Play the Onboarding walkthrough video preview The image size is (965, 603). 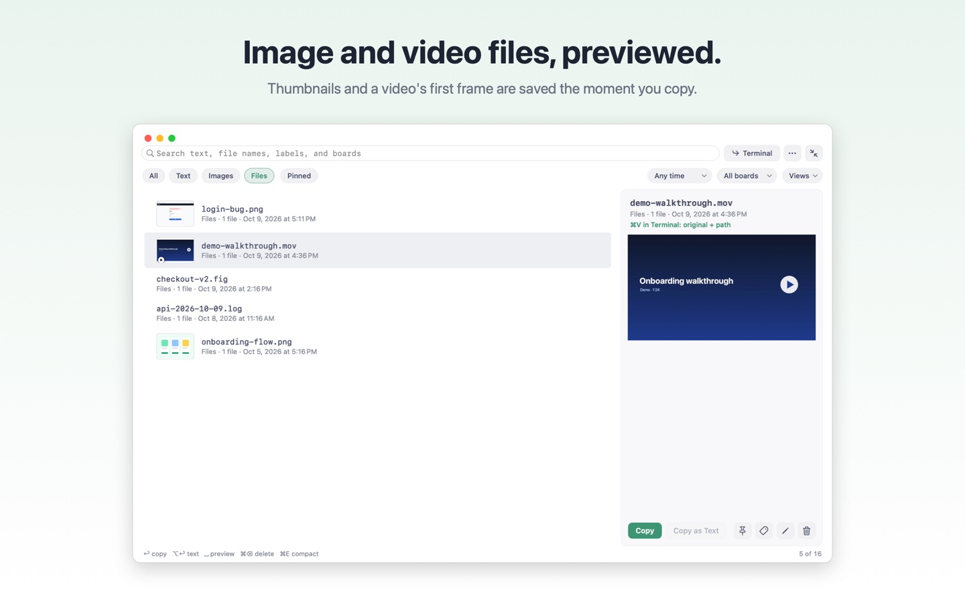(x=789, y=285)
